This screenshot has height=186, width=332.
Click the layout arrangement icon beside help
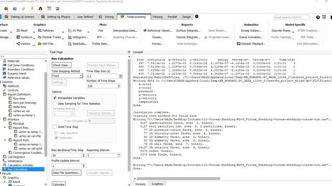point(324,17)
